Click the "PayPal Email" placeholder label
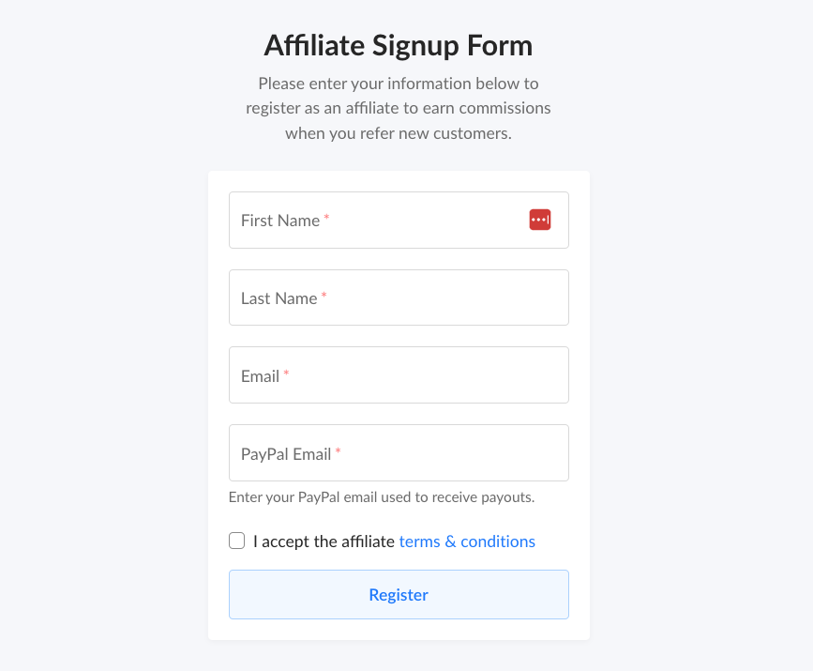 point(286,454)
